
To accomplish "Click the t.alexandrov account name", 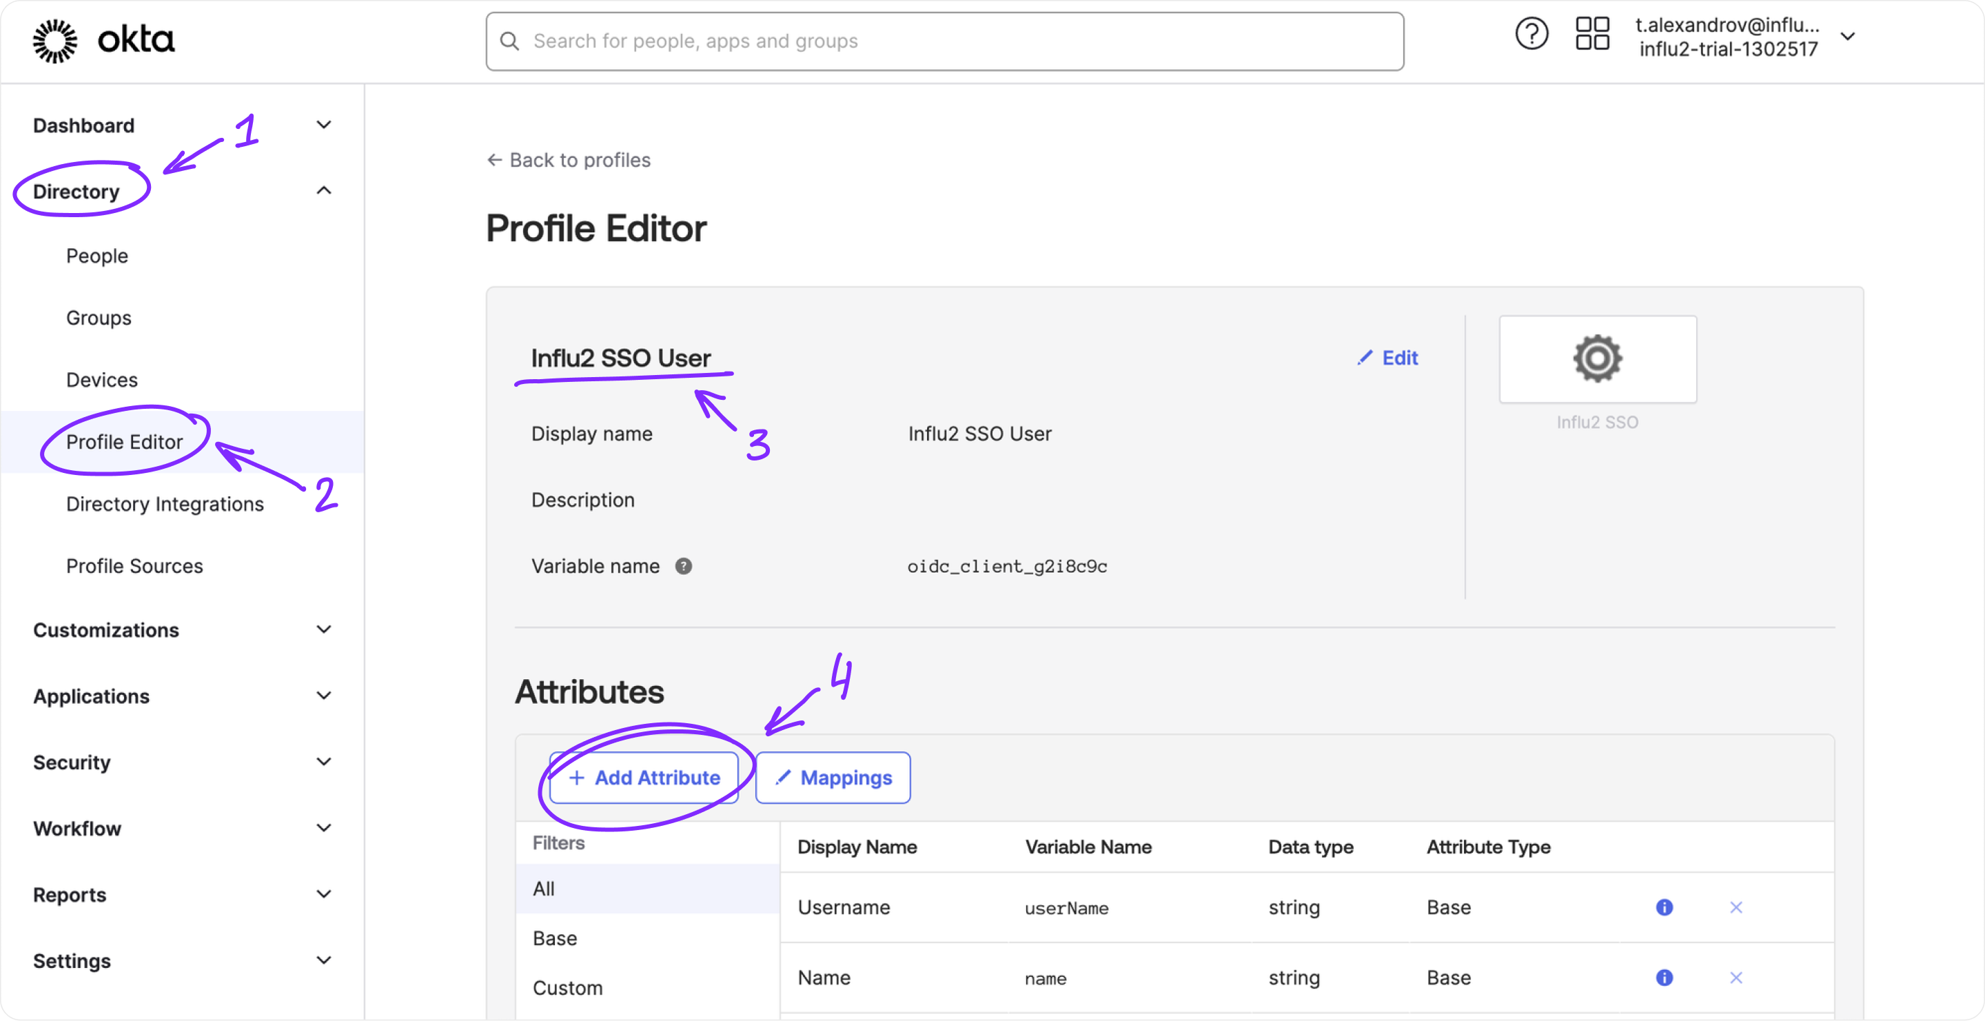I will [x=1728, y=26].
